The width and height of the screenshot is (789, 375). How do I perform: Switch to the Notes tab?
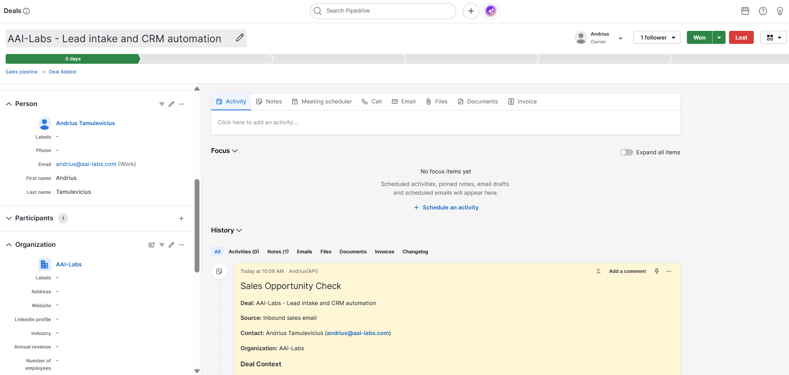pos(269,102)
